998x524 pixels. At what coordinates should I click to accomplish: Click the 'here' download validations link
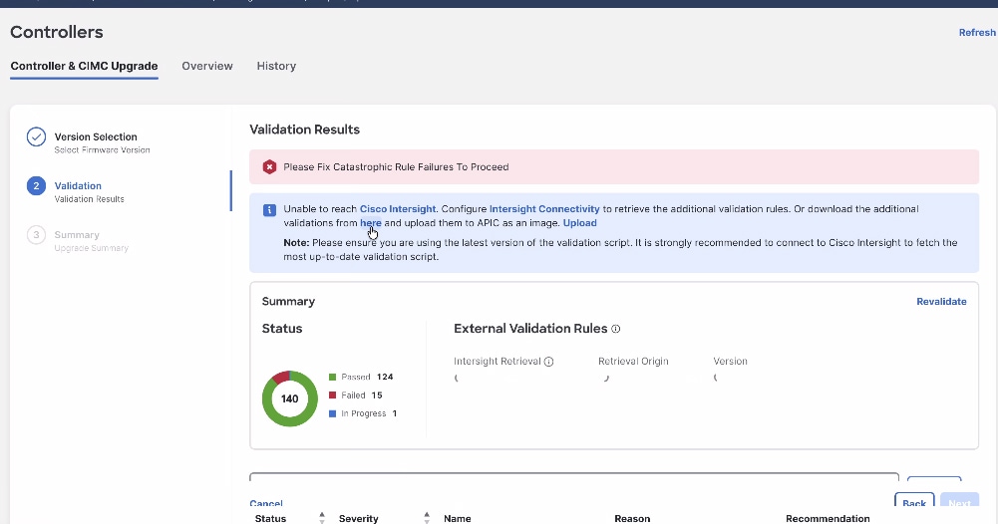371,223
